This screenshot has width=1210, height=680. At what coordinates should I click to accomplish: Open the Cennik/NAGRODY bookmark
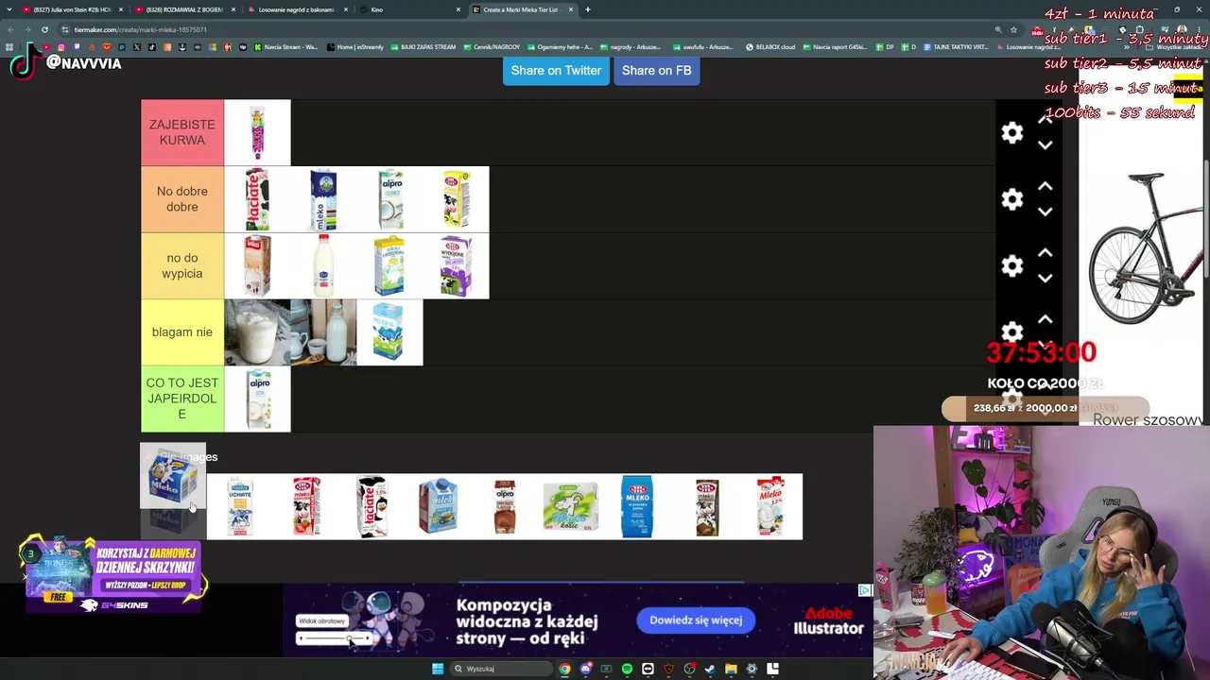click(x=492, y=47)
